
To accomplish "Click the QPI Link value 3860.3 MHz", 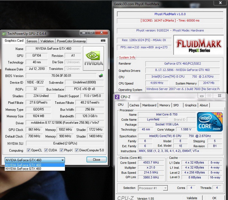I will pos(151,177).
